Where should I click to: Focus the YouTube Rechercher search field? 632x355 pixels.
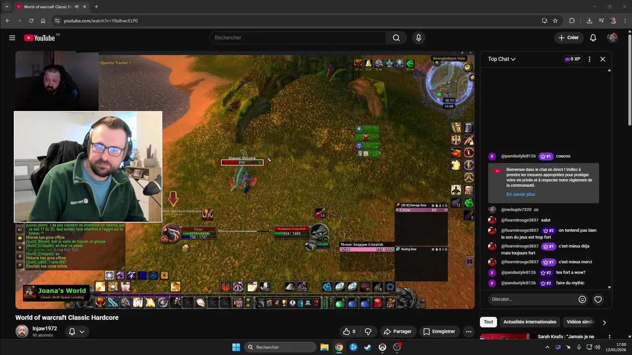[299, 37]
